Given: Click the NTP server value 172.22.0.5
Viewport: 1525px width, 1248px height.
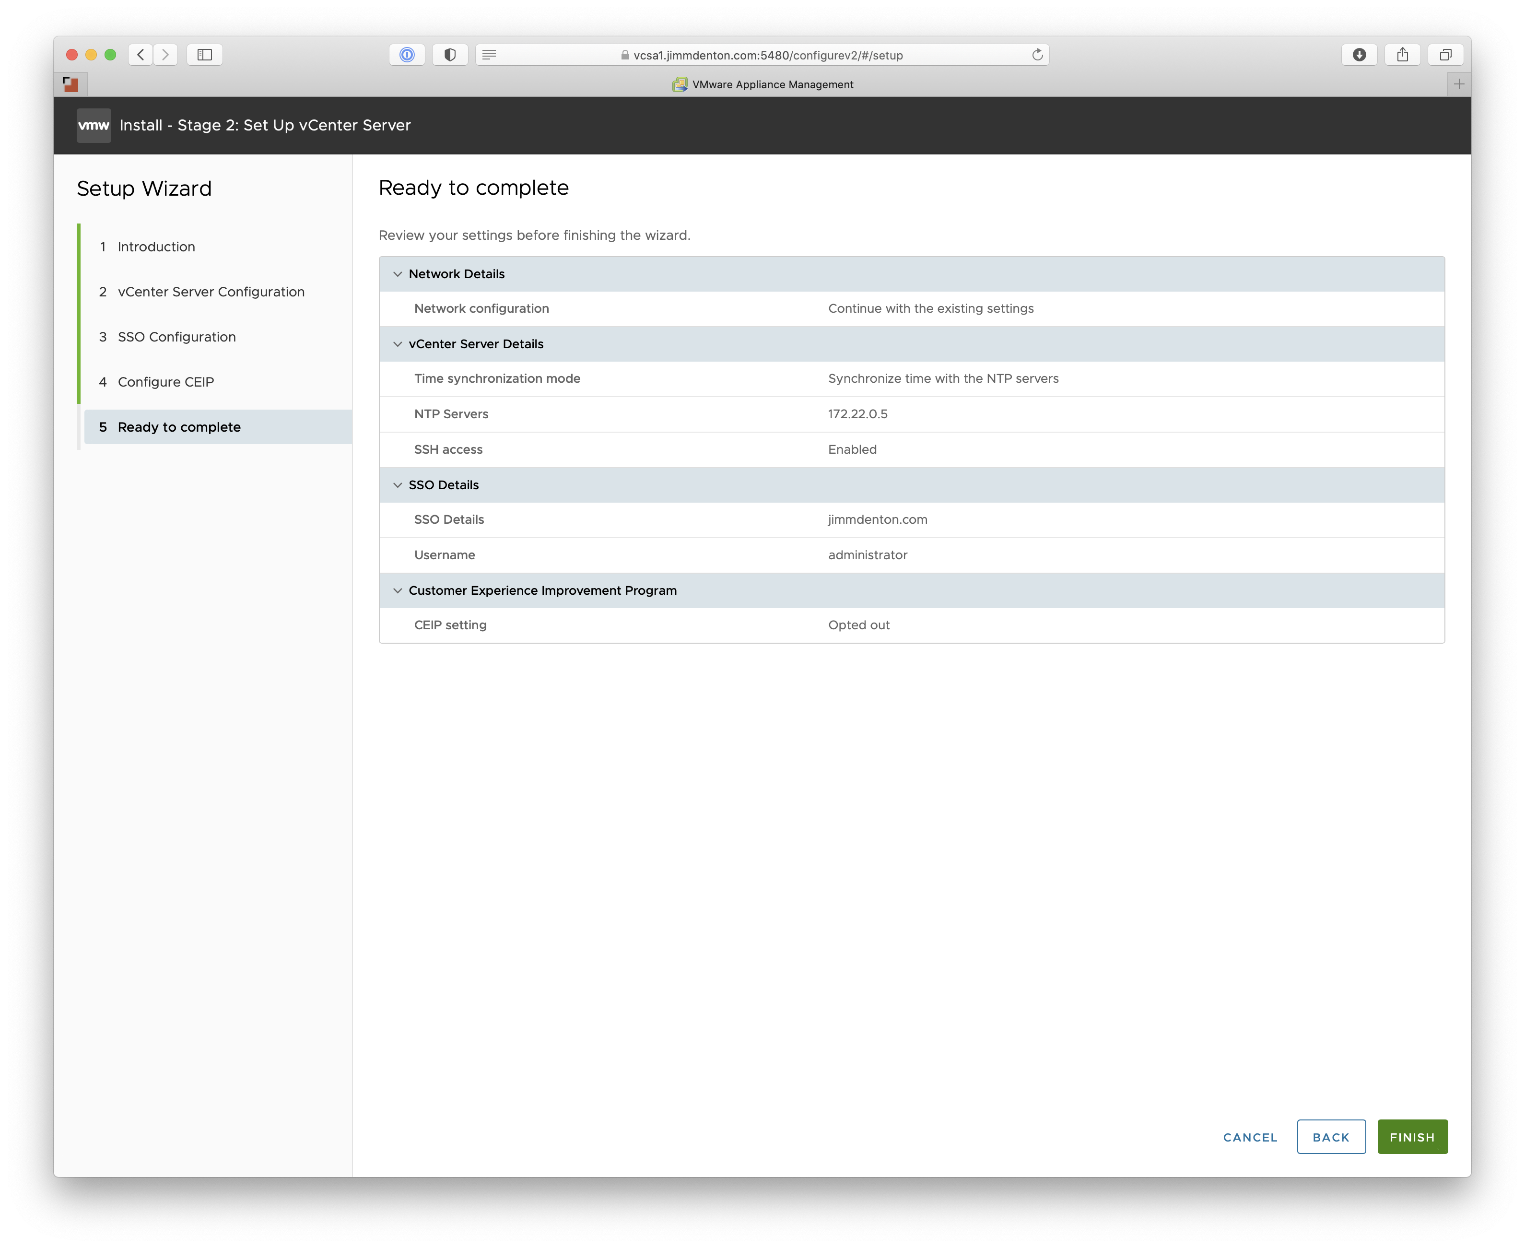Looking at the screenshot, I should pyautogui.click(x=857, y=414).
